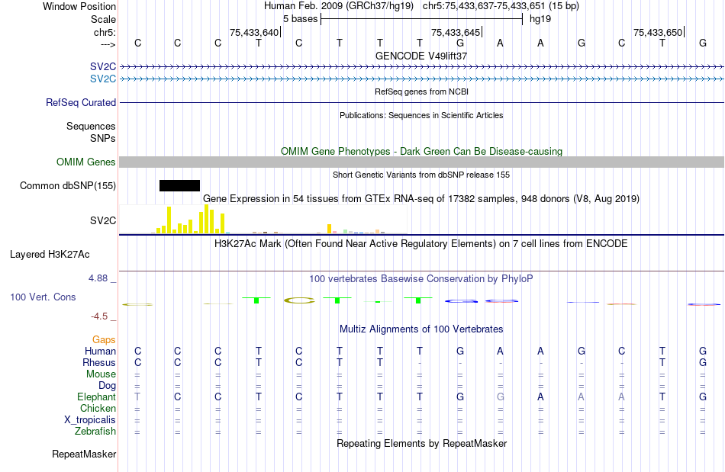Click the Window Position label

click(79, 6)
